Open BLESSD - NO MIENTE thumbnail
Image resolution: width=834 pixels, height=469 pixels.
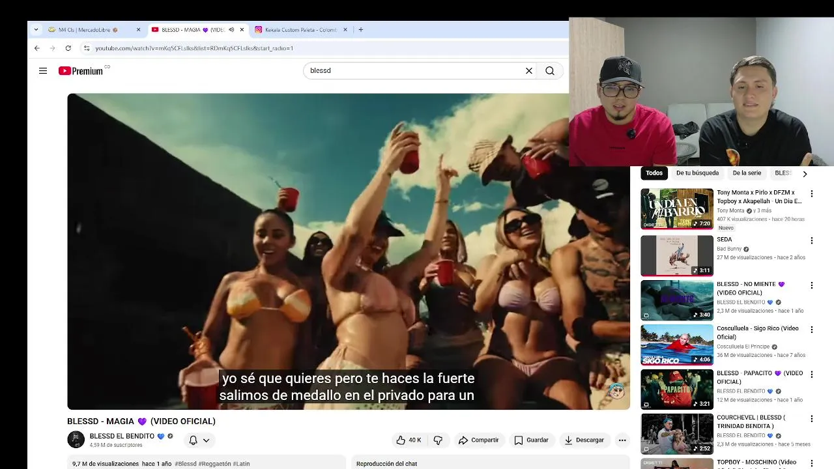click(x=677, y=300)
